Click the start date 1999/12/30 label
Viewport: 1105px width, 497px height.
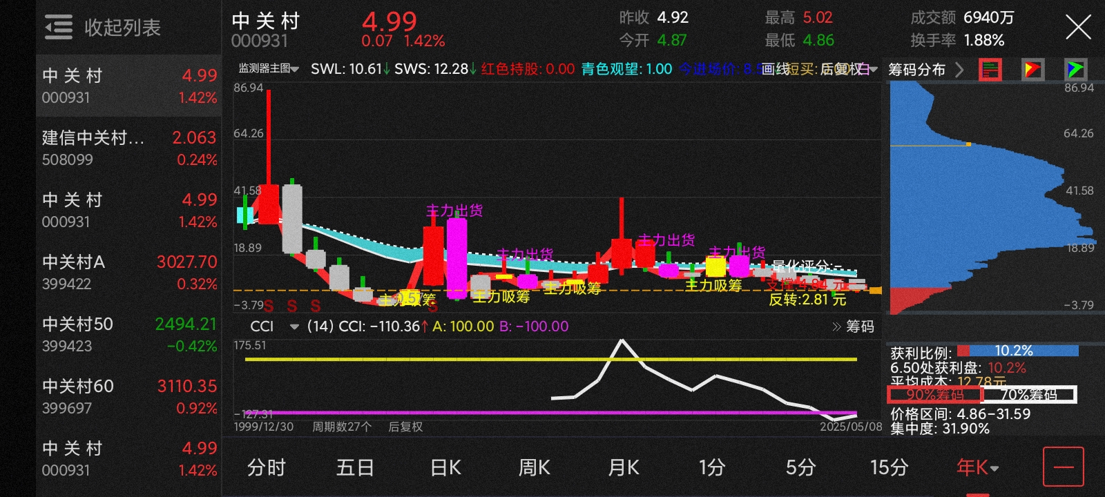pos(263,427)
